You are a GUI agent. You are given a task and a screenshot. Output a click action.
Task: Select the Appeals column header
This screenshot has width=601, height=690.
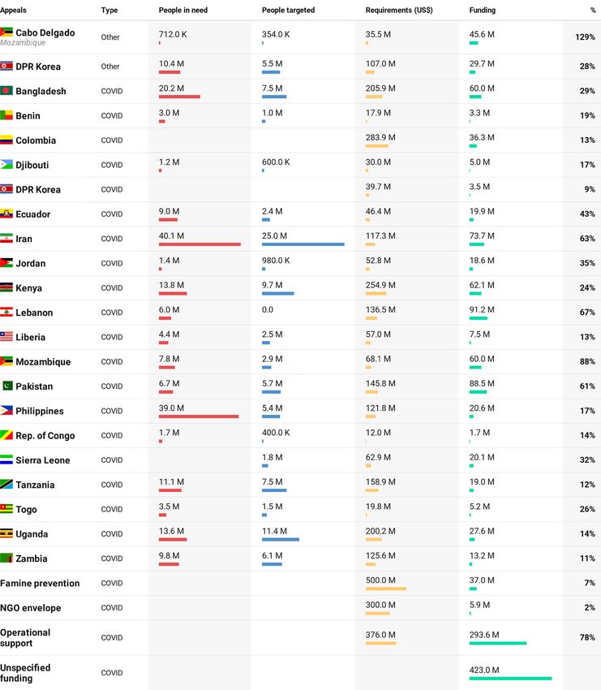13,10
